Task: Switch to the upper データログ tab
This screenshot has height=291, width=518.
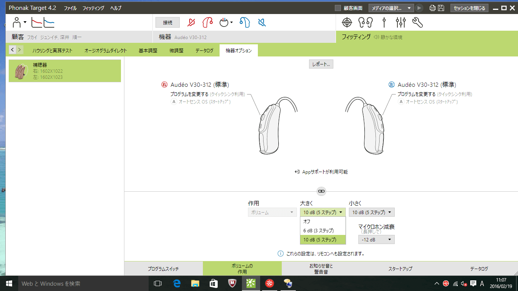Action: (204, 50)
